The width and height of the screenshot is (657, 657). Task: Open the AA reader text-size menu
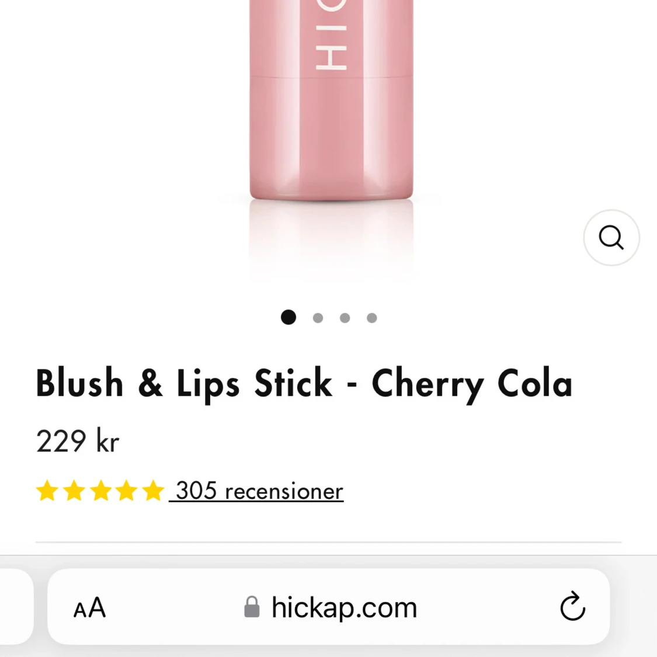[x=90, y=607]
